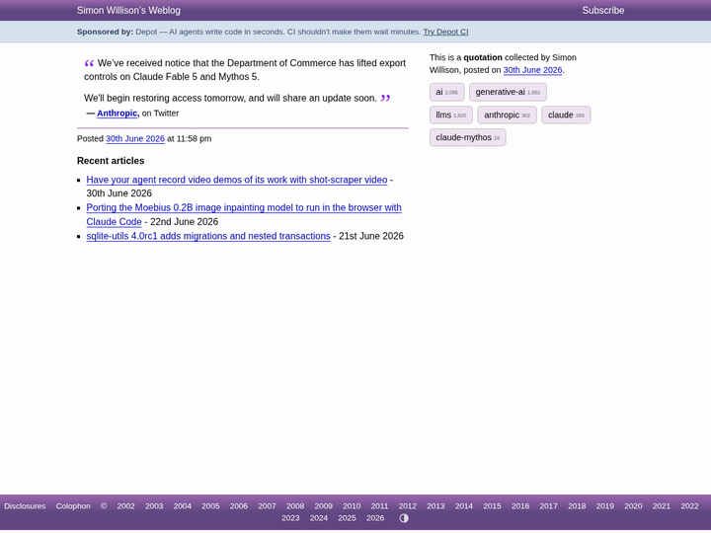Go to the 2005 archive
The image size is (711, 533).
point(210,506)
